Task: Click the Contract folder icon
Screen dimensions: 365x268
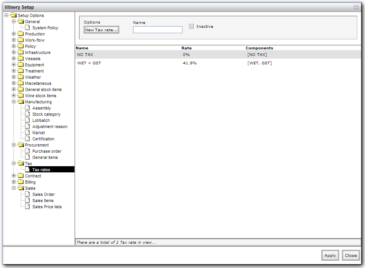Action: click(21, 175)
